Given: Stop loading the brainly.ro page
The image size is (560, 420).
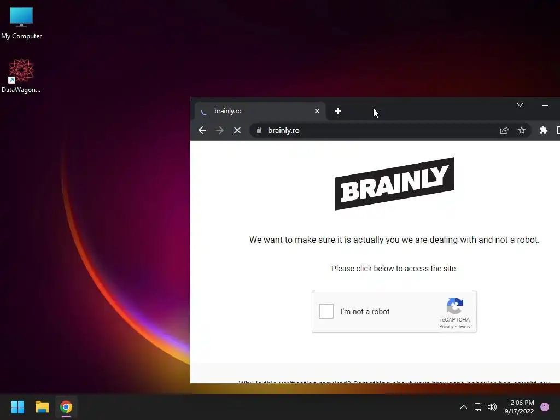Looking at the screenshot, I should (237, 130).
